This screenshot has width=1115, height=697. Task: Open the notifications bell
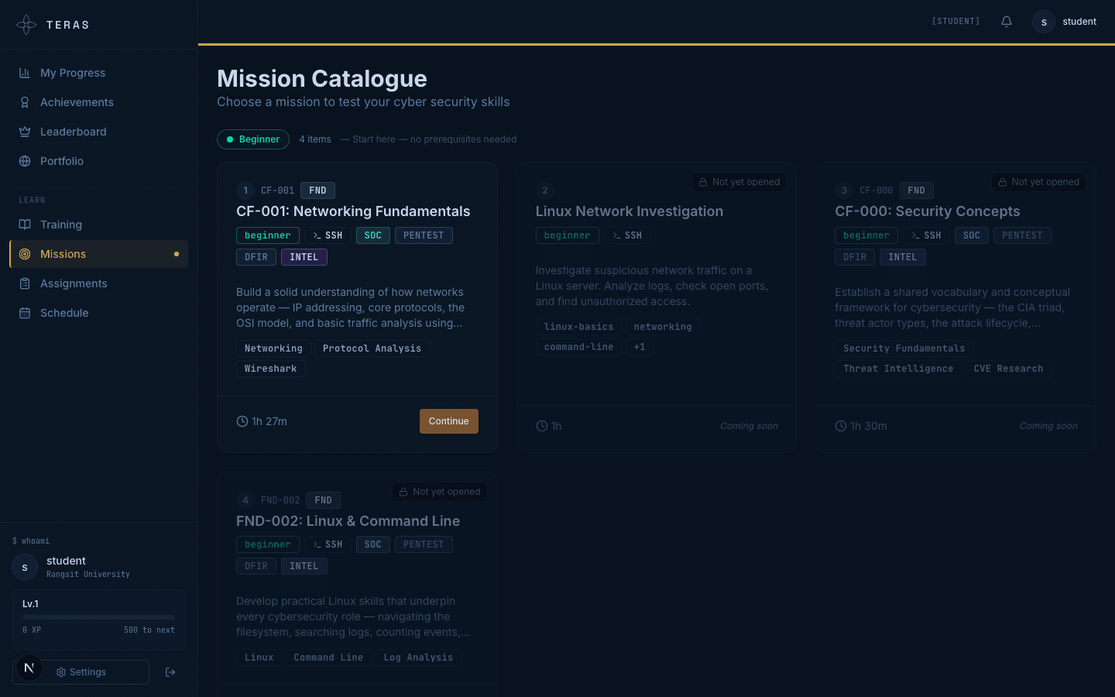[x=1007, y=22]
